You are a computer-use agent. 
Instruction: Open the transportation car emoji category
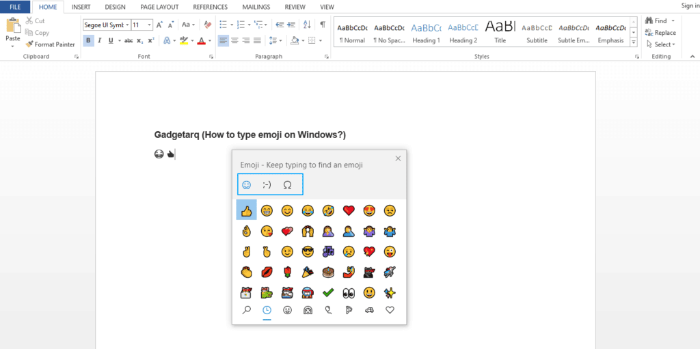tap(369, 310)
